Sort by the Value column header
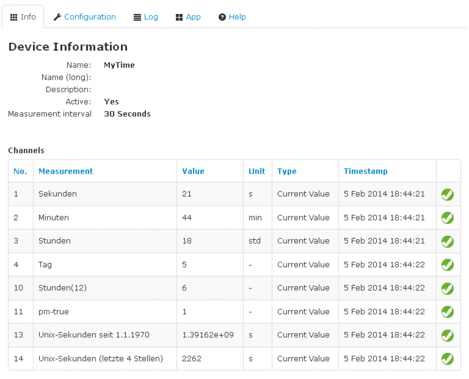Screen dimensions: 469x379 coord(193,171)
